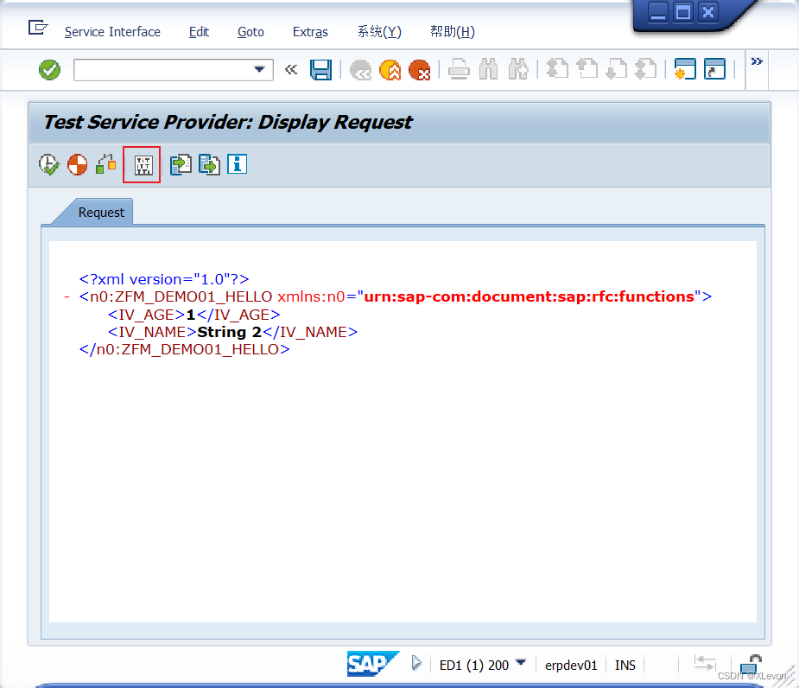The width and height of the screenshot is (799, 688).
Task: Click the graphic/flow display icon in the toolbar
Action: (x=105, y=164)
